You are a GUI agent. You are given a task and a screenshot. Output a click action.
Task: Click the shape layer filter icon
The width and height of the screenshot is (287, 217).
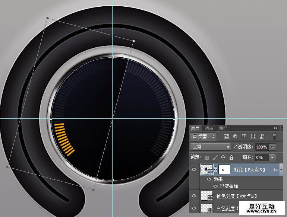point(253,137)
